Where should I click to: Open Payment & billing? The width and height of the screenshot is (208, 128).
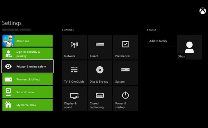tap(27, 79)
